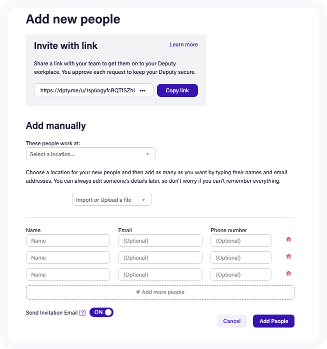Open the Learn more link
Screen dimensions: 327x349
coord(183,44)
